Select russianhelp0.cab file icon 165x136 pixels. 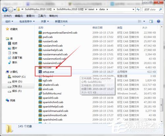tap(40, 50)
